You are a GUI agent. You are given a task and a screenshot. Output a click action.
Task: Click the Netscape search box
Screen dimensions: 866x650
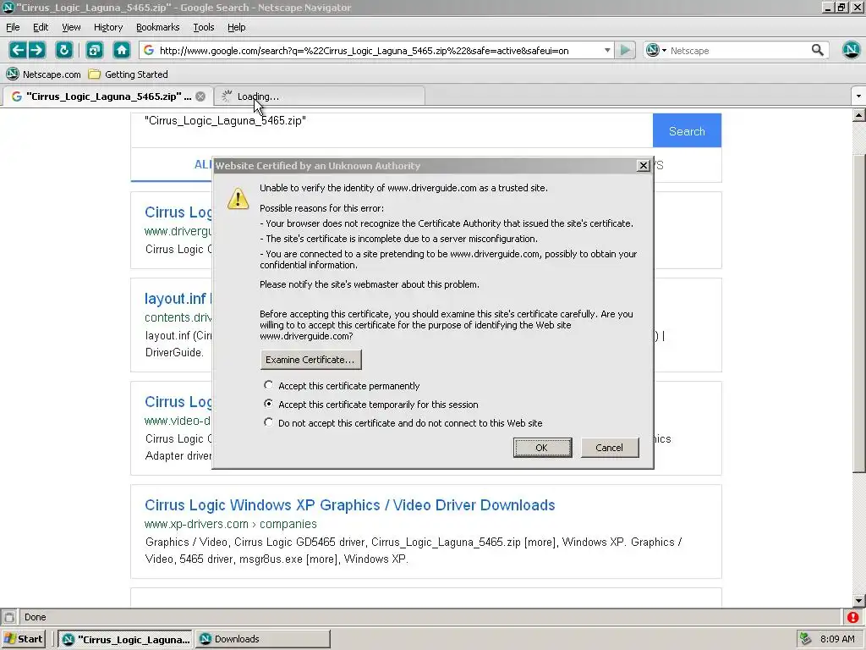click(x=738, y=50)
